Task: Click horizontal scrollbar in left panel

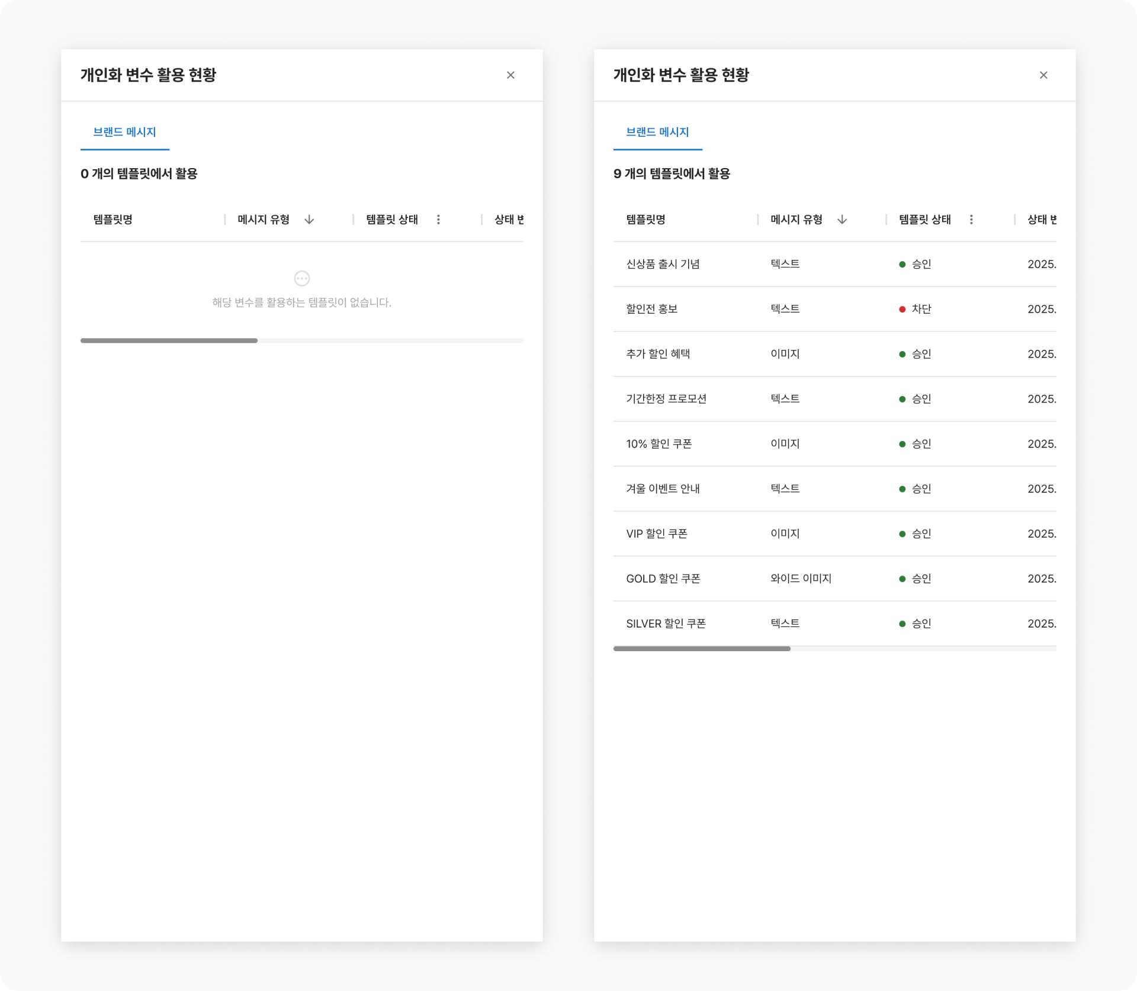Action: 169,340
